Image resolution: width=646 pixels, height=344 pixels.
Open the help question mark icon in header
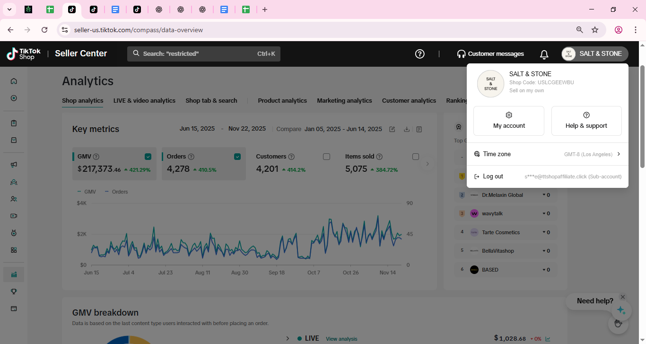point(419,54)
